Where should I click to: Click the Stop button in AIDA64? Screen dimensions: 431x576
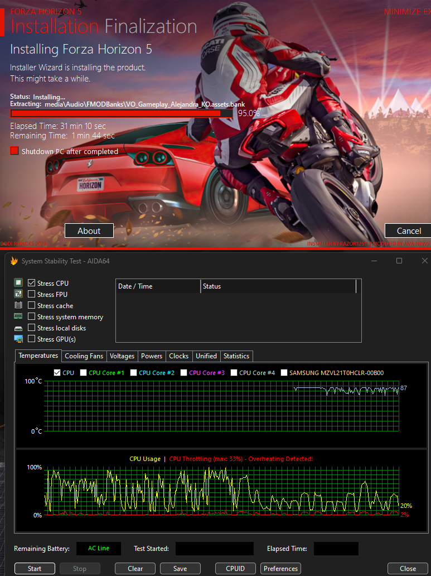point(80,568)
